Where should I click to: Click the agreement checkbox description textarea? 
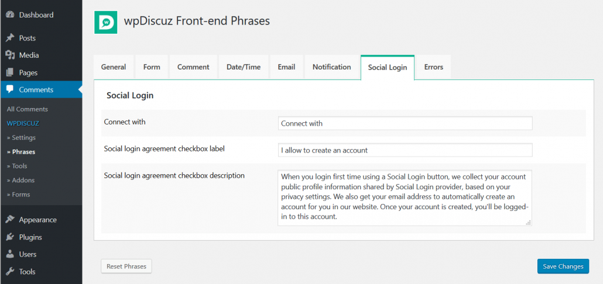(405, 198)
